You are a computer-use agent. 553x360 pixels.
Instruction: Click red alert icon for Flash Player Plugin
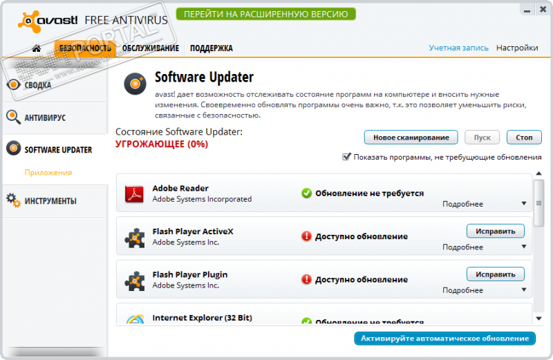[x=306, y=279]
